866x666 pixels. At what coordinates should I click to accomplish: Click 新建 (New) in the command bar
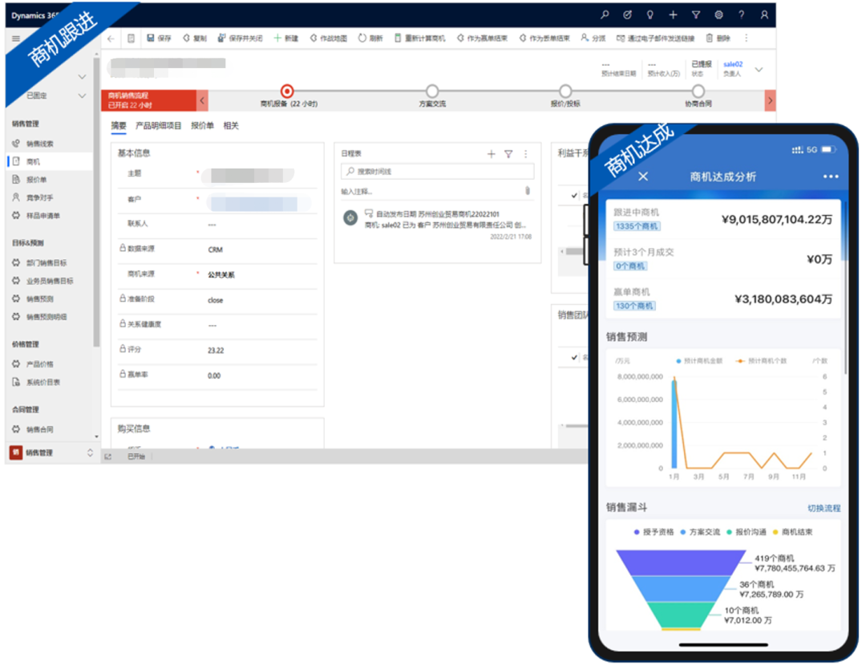click(x=286, y=39)
